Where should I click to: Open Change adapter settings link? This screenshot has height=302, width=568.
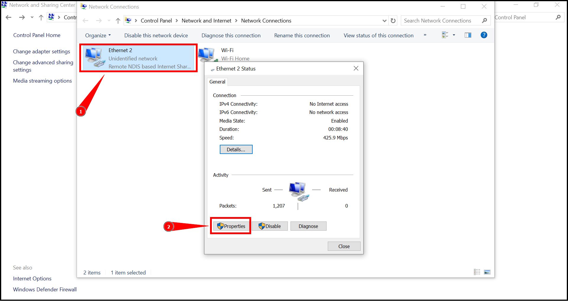pyautogui.click(x=41, y=52)
